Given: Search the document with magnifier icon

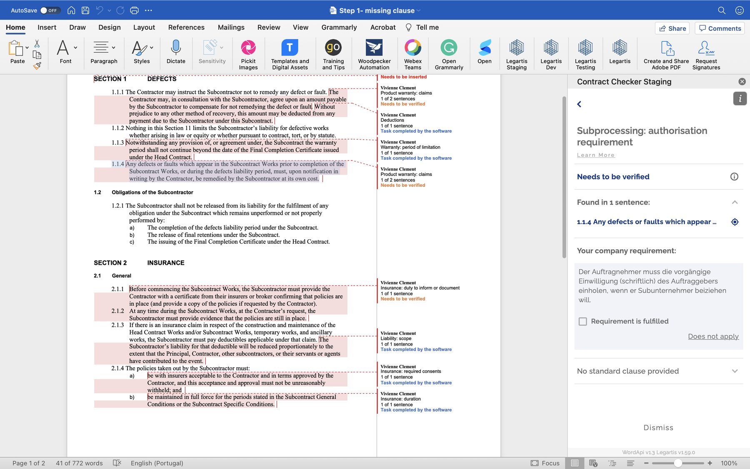Looking at the screenshot, I should [x=722, y=10].
